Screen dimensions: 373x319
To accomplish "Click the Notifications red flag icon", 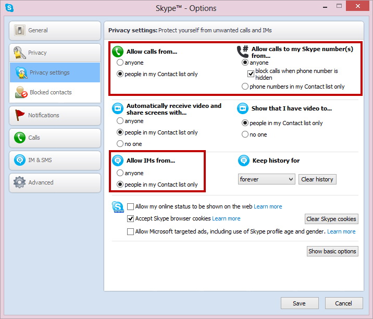I will (x=19, y=115).
